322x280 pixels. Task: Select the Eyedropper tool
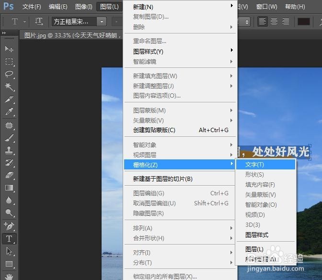coord(9,112)
